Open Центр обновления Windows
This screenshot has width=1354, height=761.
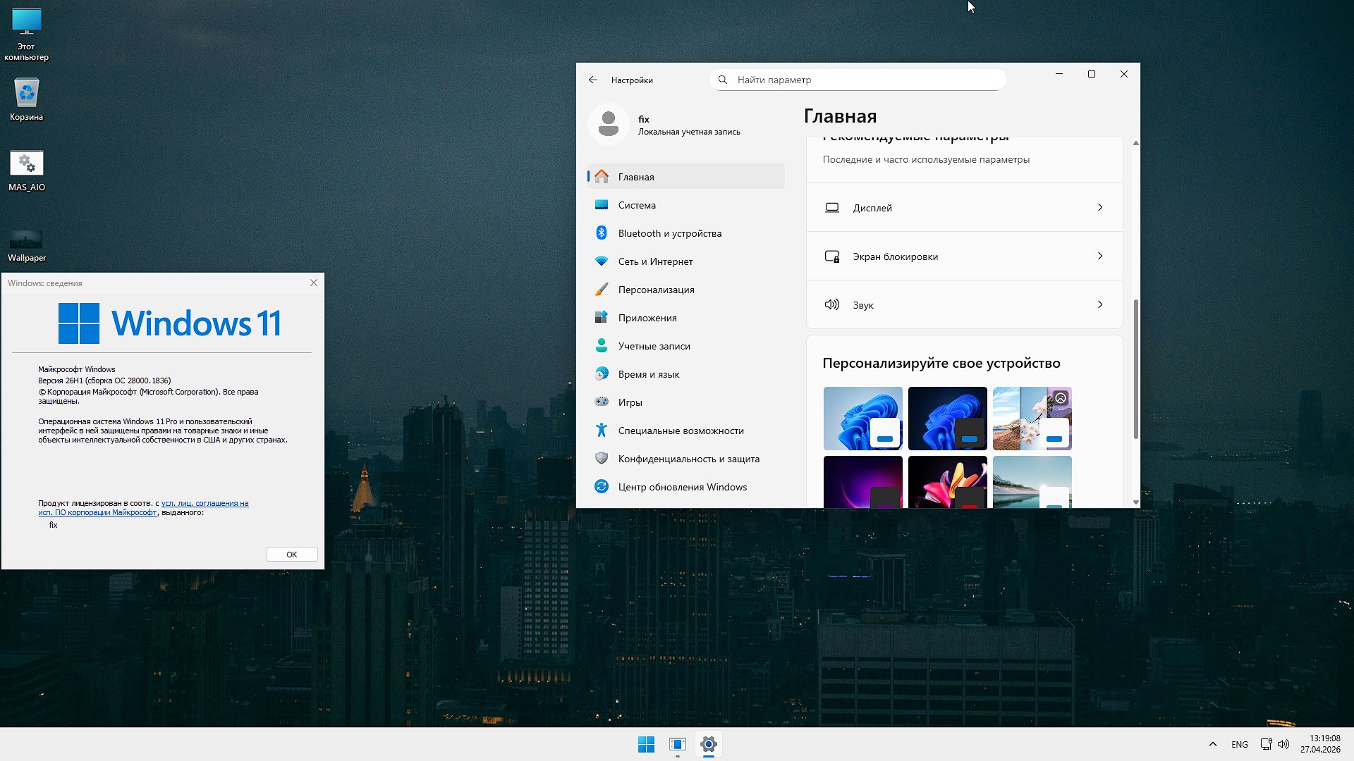682,486
